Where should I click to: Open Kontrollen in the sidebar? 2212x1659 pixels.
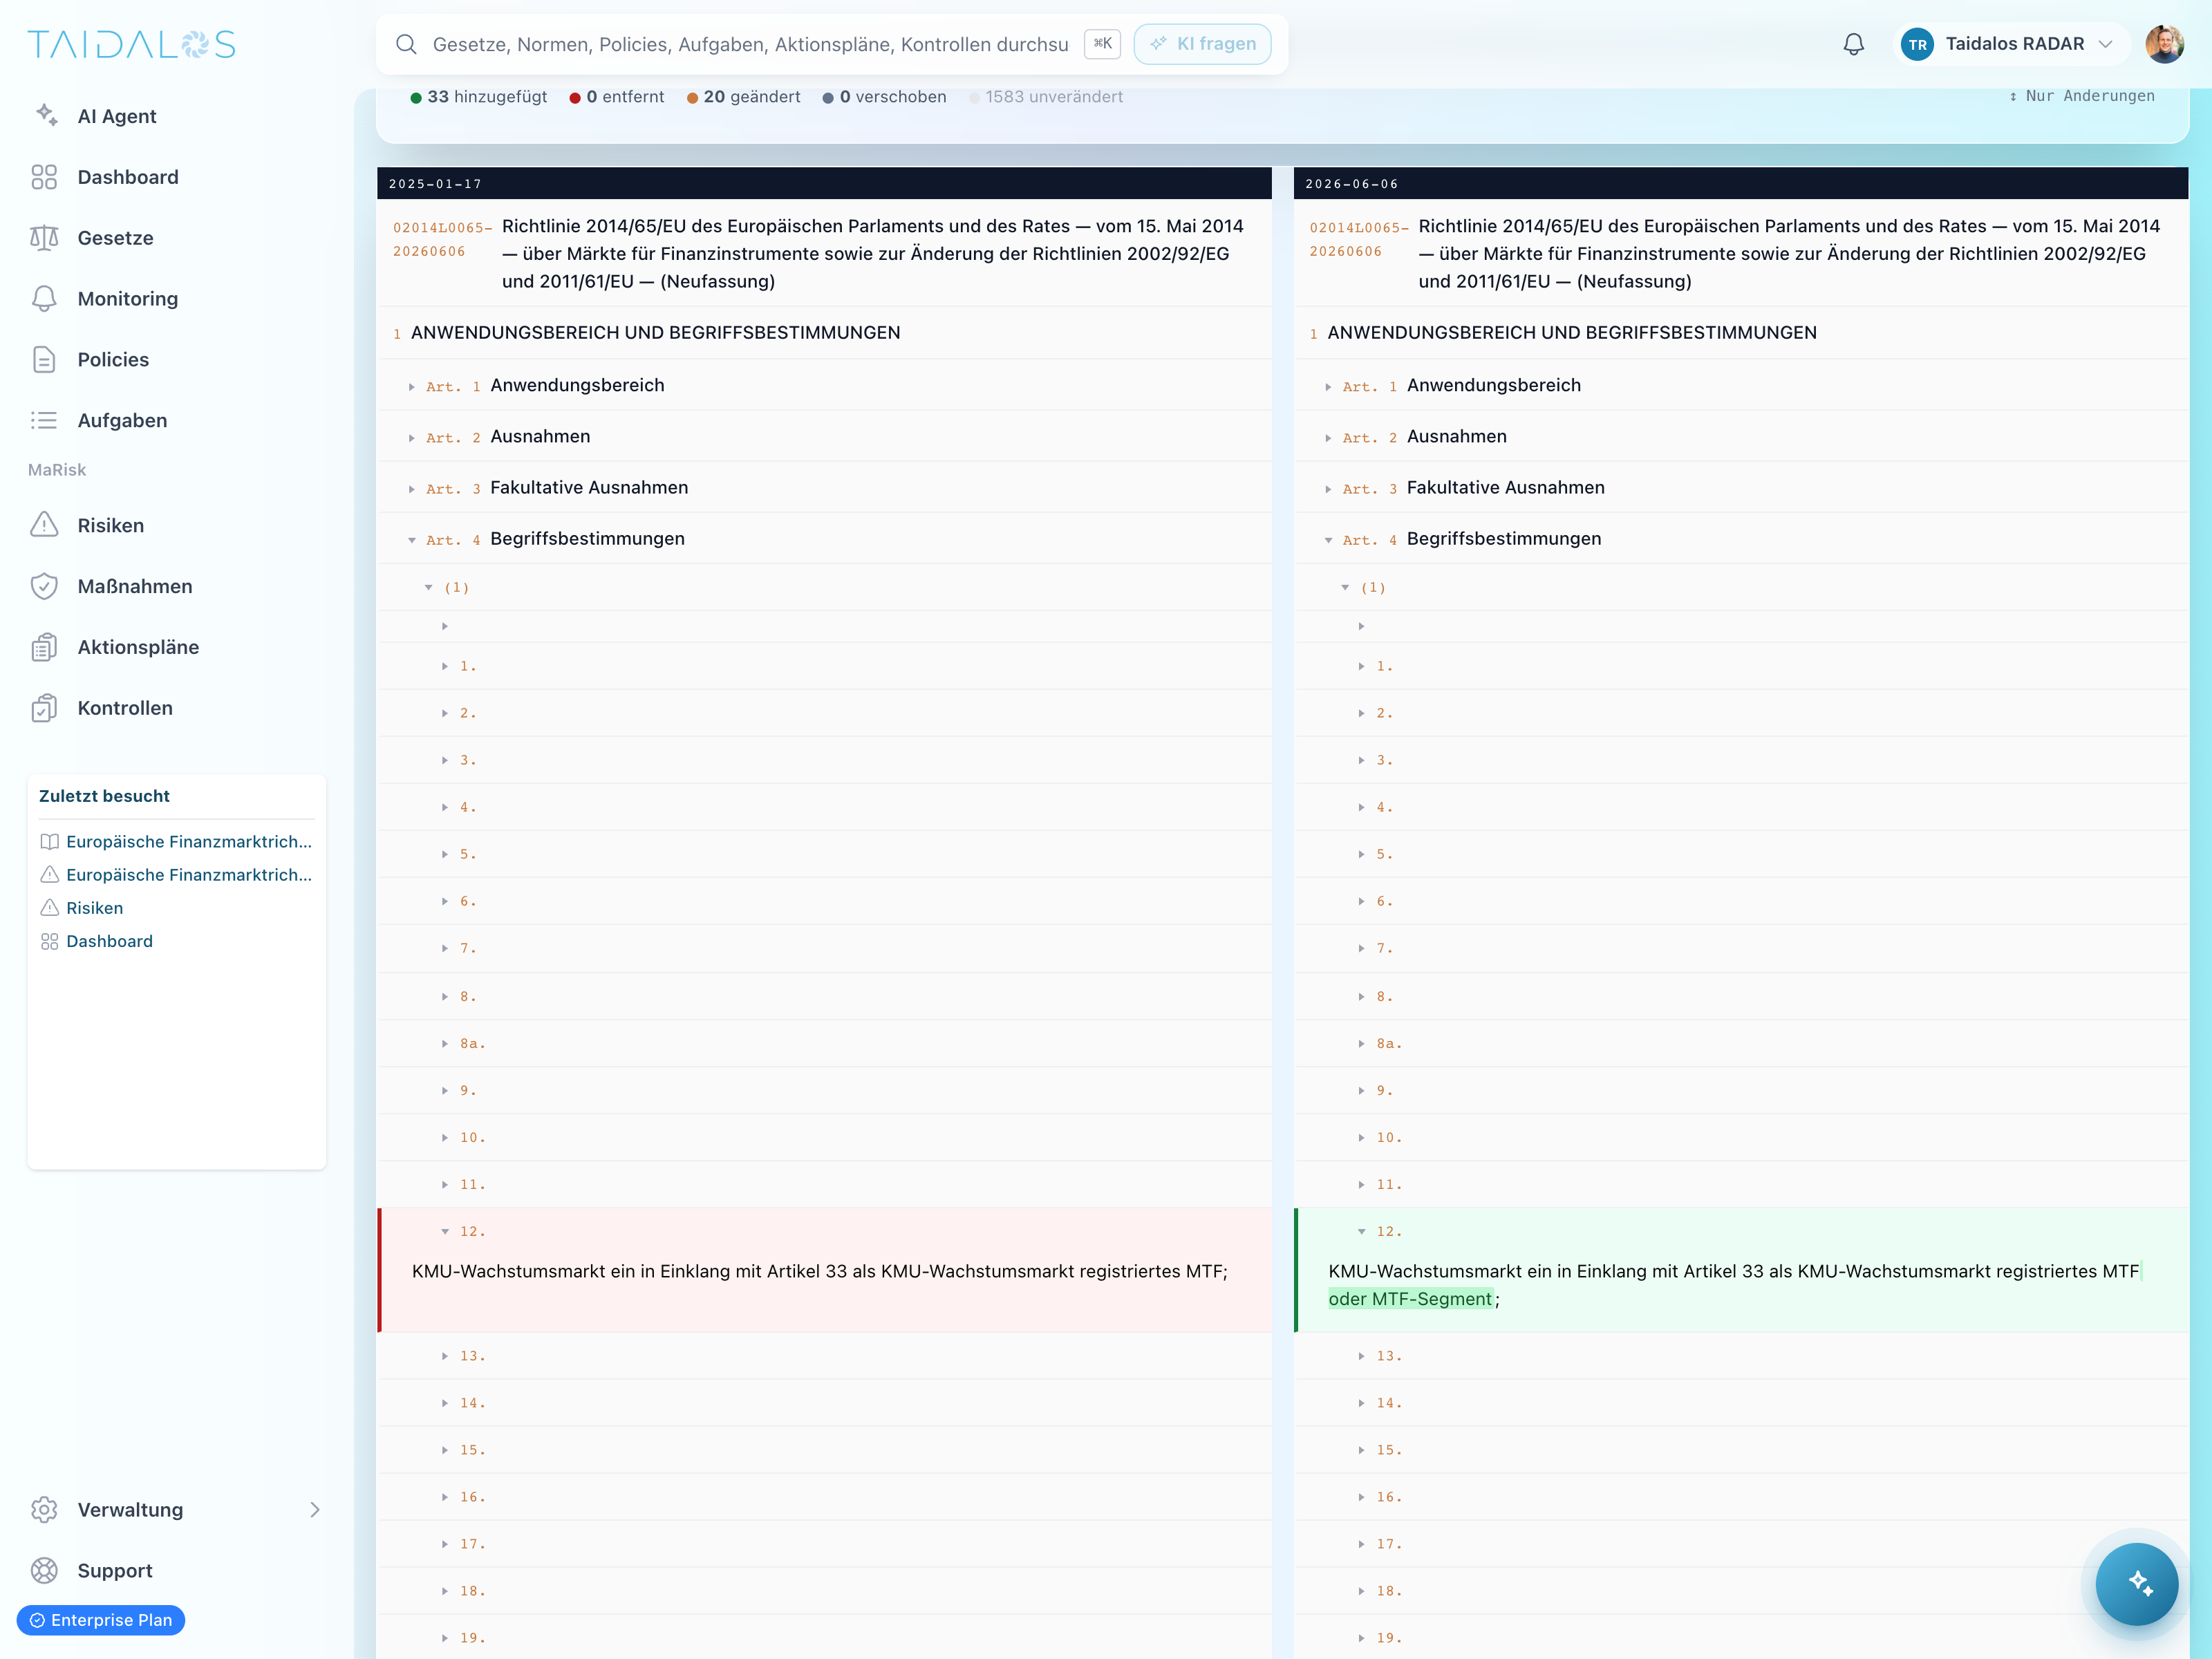tap(125, 709)
